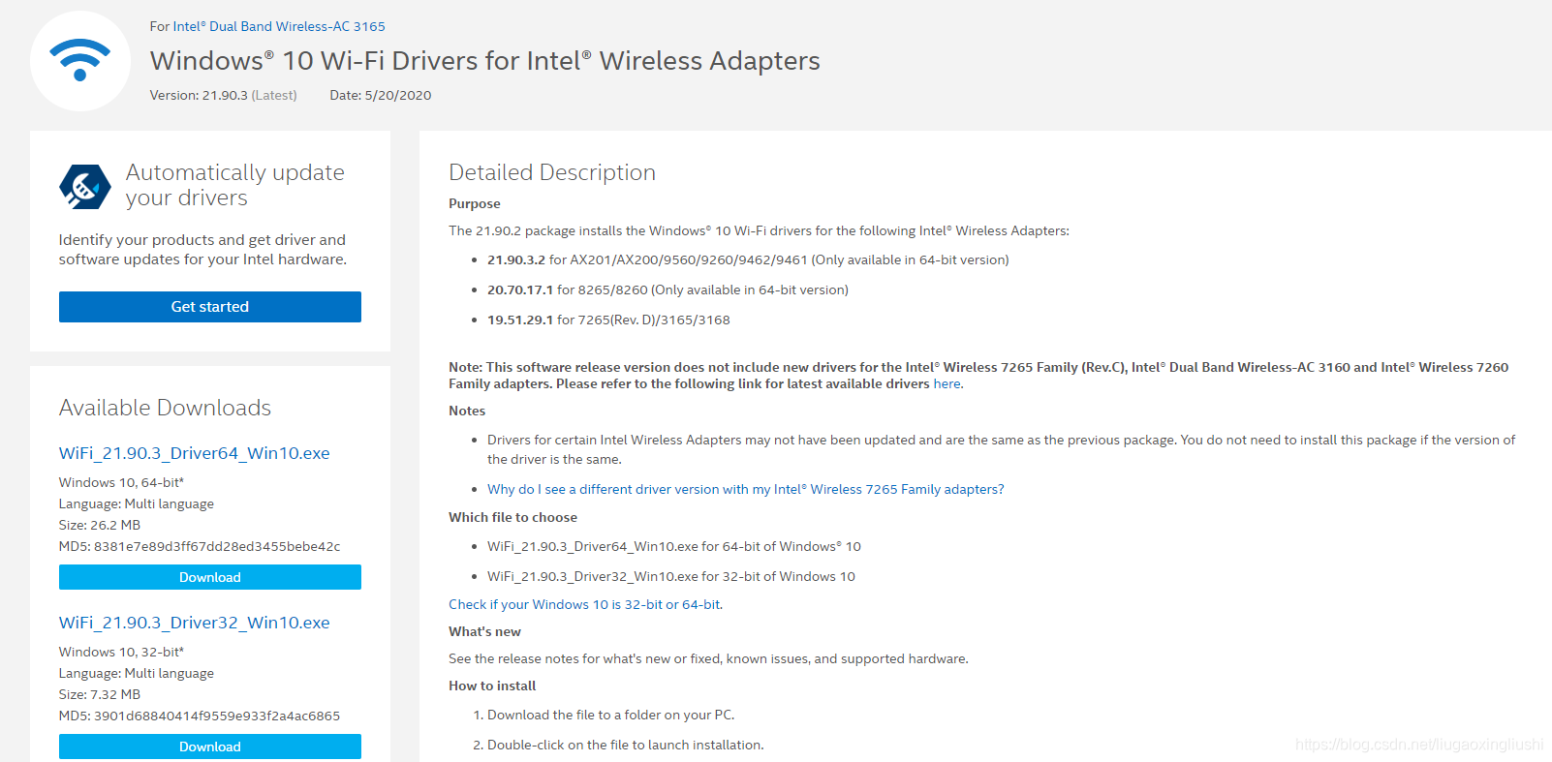Click the 'Version: 21.90.3 (Latest)' text

coord(224,95)
